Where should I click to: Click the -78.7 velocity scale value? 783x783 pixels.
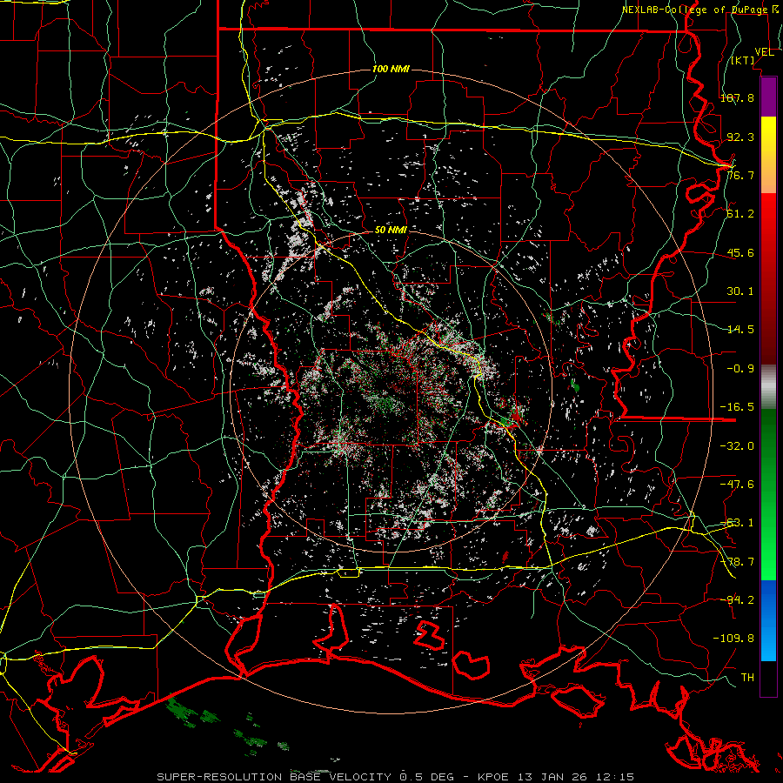click(737, 562)
